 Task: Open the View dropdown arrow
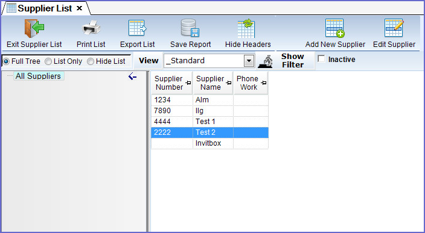(249, 61)
